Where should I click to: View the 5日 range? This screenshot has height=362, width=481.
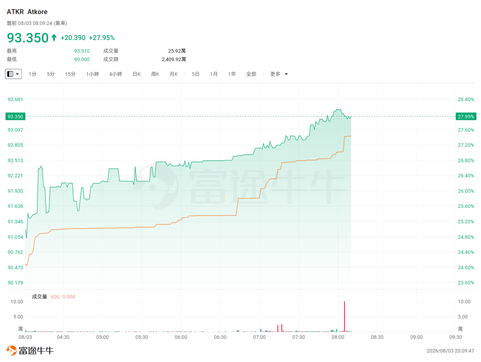(196, 74)
